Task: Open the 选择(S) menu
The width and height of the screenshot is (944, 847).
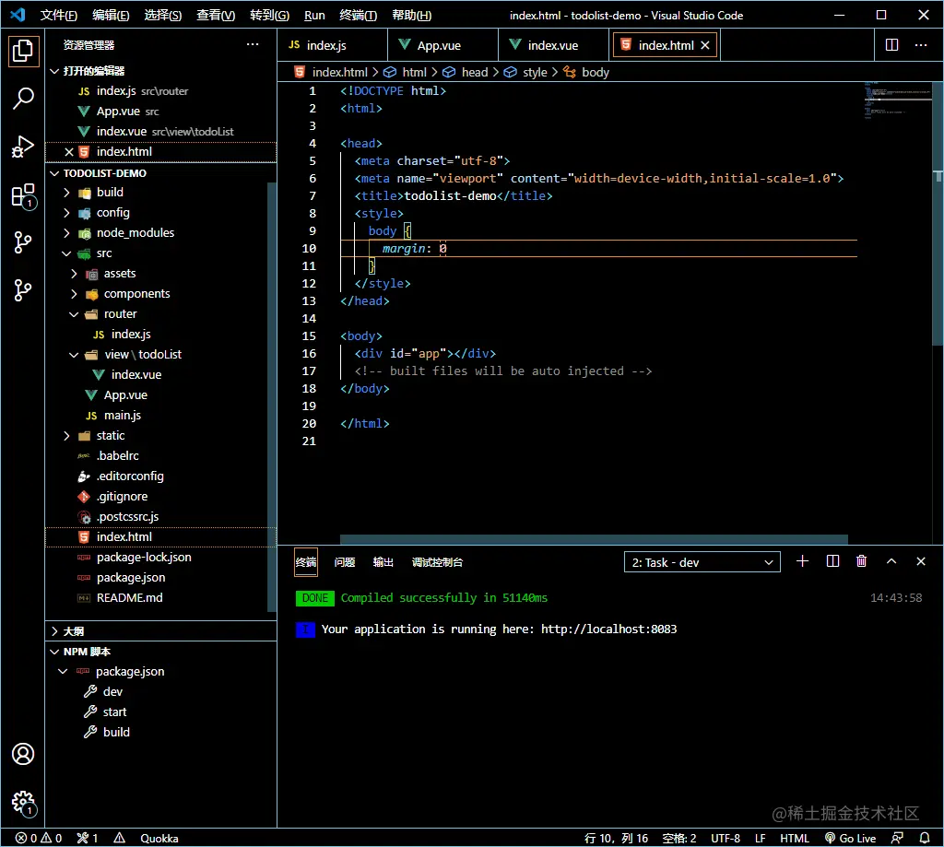Action: click(x=162, y=15)
